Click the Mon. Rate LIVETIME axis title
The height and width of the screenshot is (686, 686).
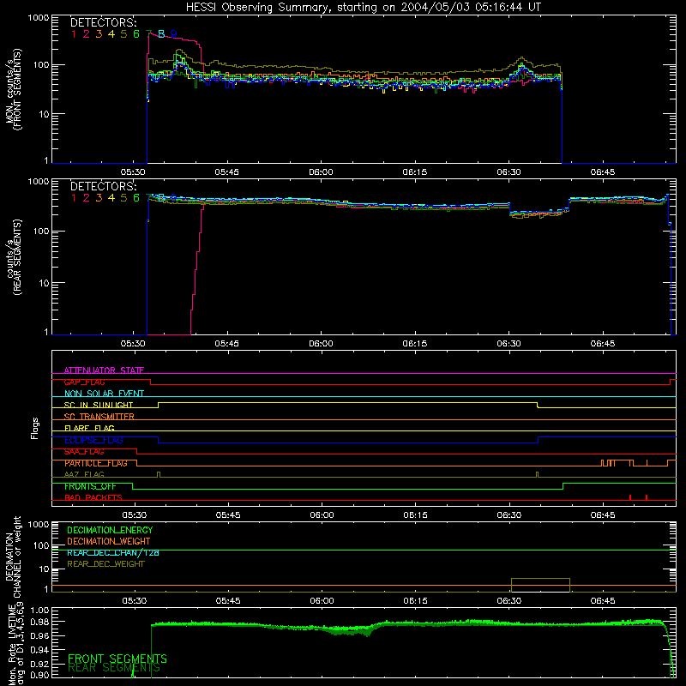point(16,645)
